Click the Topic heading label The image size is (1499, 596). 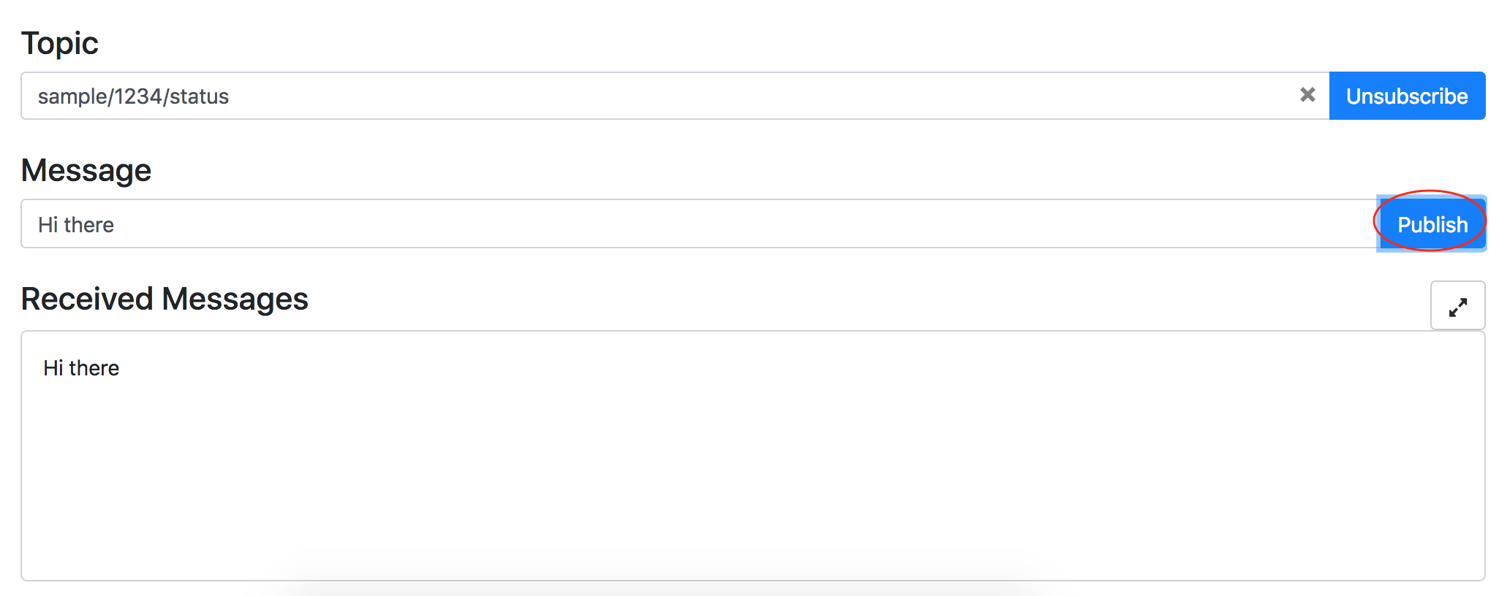click(60, 43)
